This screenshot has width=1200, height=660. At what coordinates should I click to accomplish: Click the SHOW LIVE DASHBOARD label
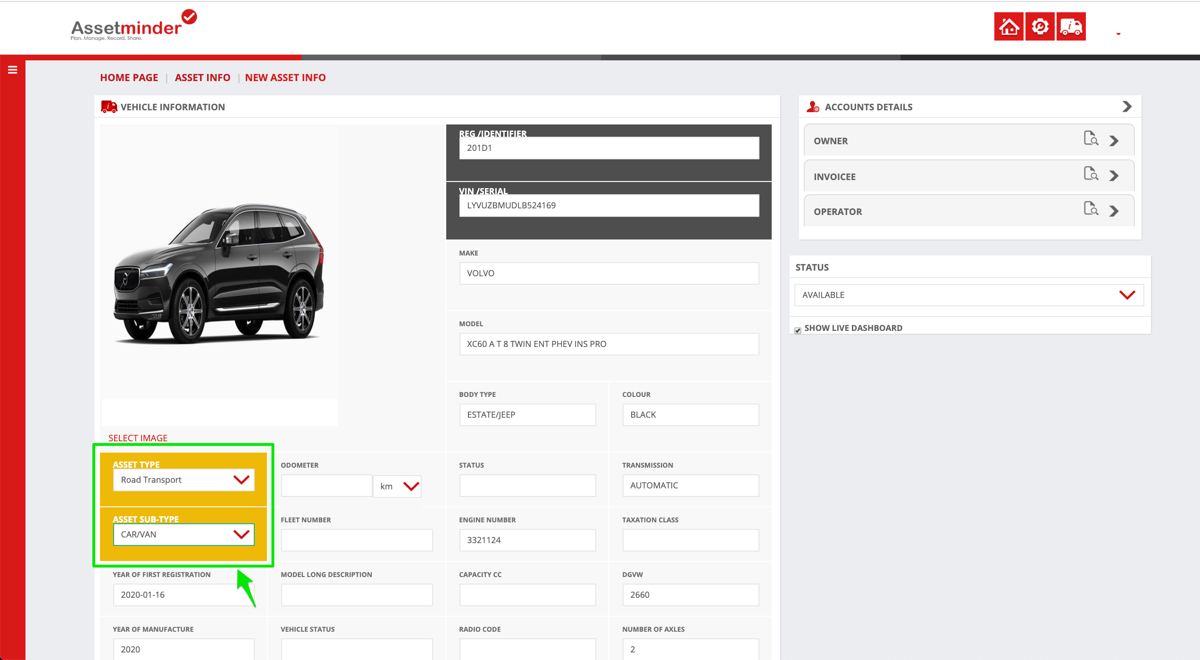(853, 328)
